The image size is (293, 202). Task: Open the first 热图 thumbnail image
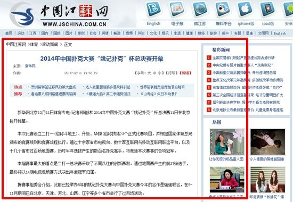coord(227,142)
